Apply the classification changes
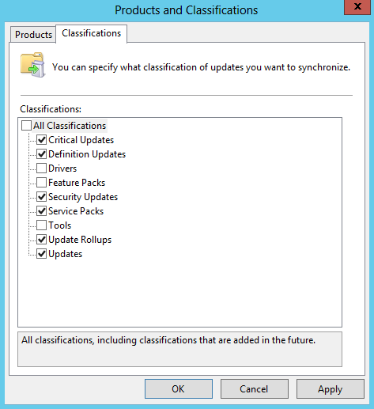 (x=331, y=388)
